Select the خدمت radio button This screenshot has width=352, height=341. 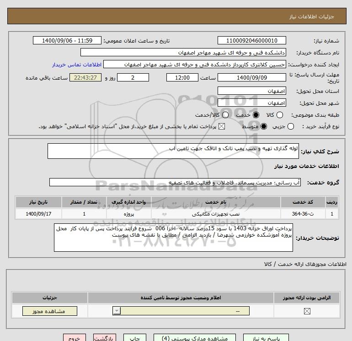coord(256,115)
